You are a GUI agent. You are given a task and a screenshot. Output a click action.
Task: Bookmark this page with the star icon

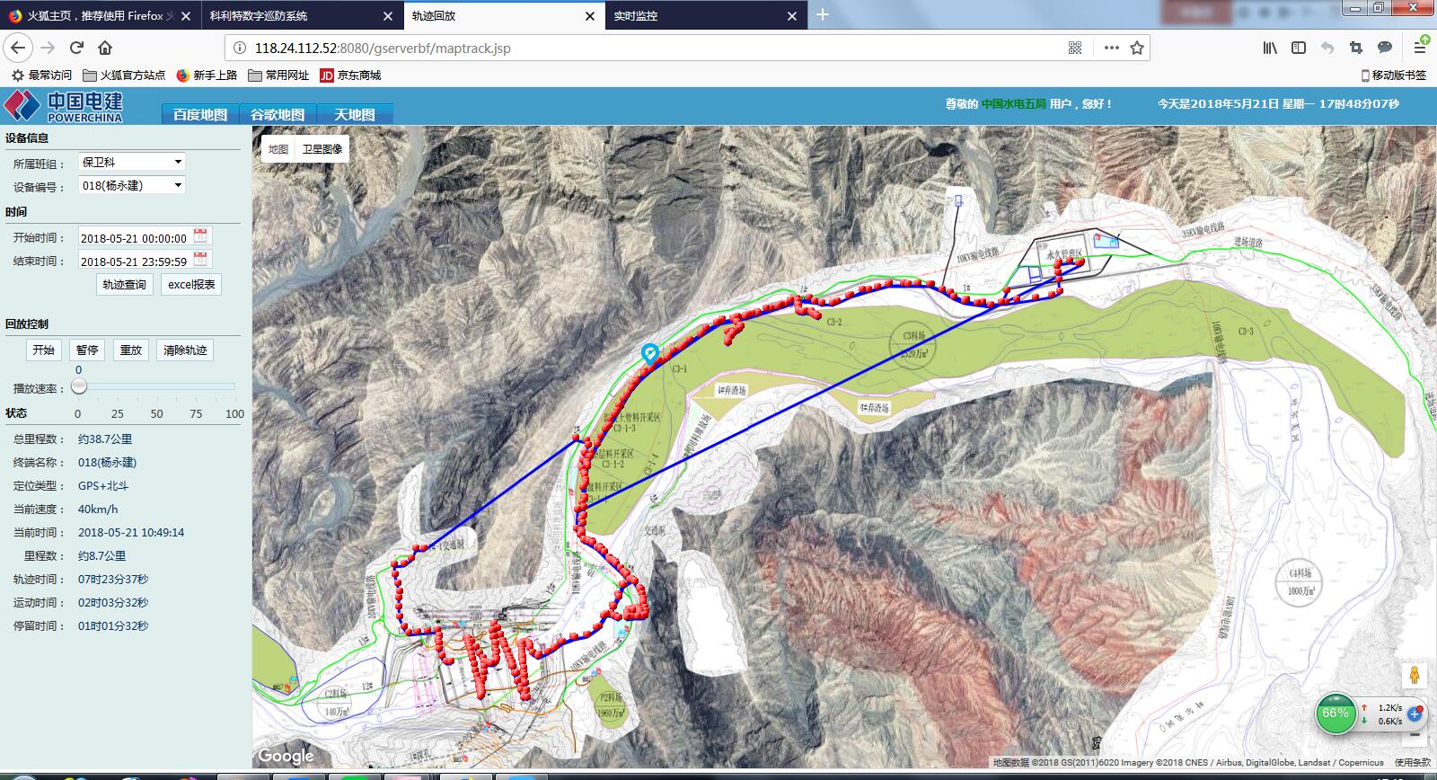[1137, 48]
